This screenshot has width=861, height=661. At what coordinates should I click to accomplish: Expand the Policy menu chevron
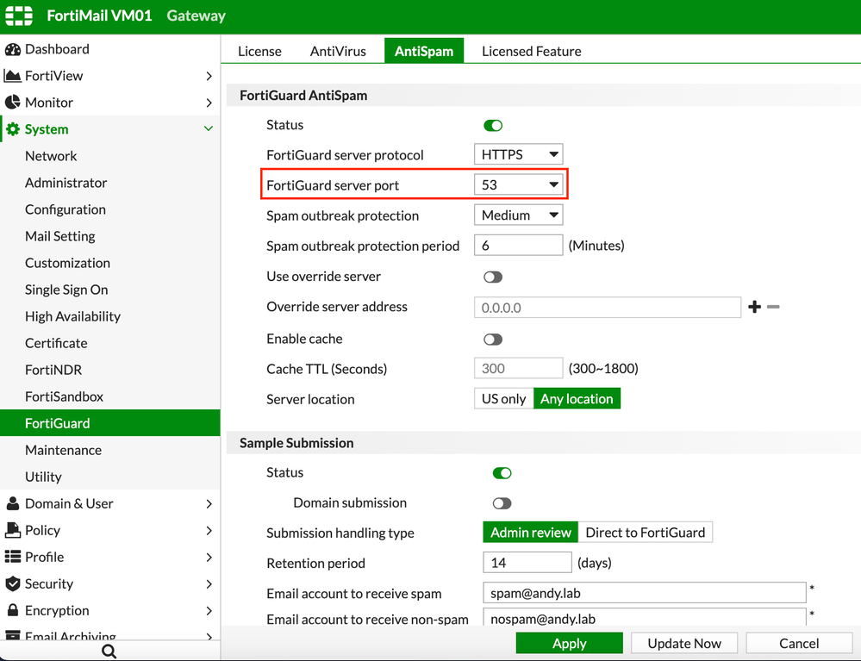pyautogui.click(x=209, y=530)
